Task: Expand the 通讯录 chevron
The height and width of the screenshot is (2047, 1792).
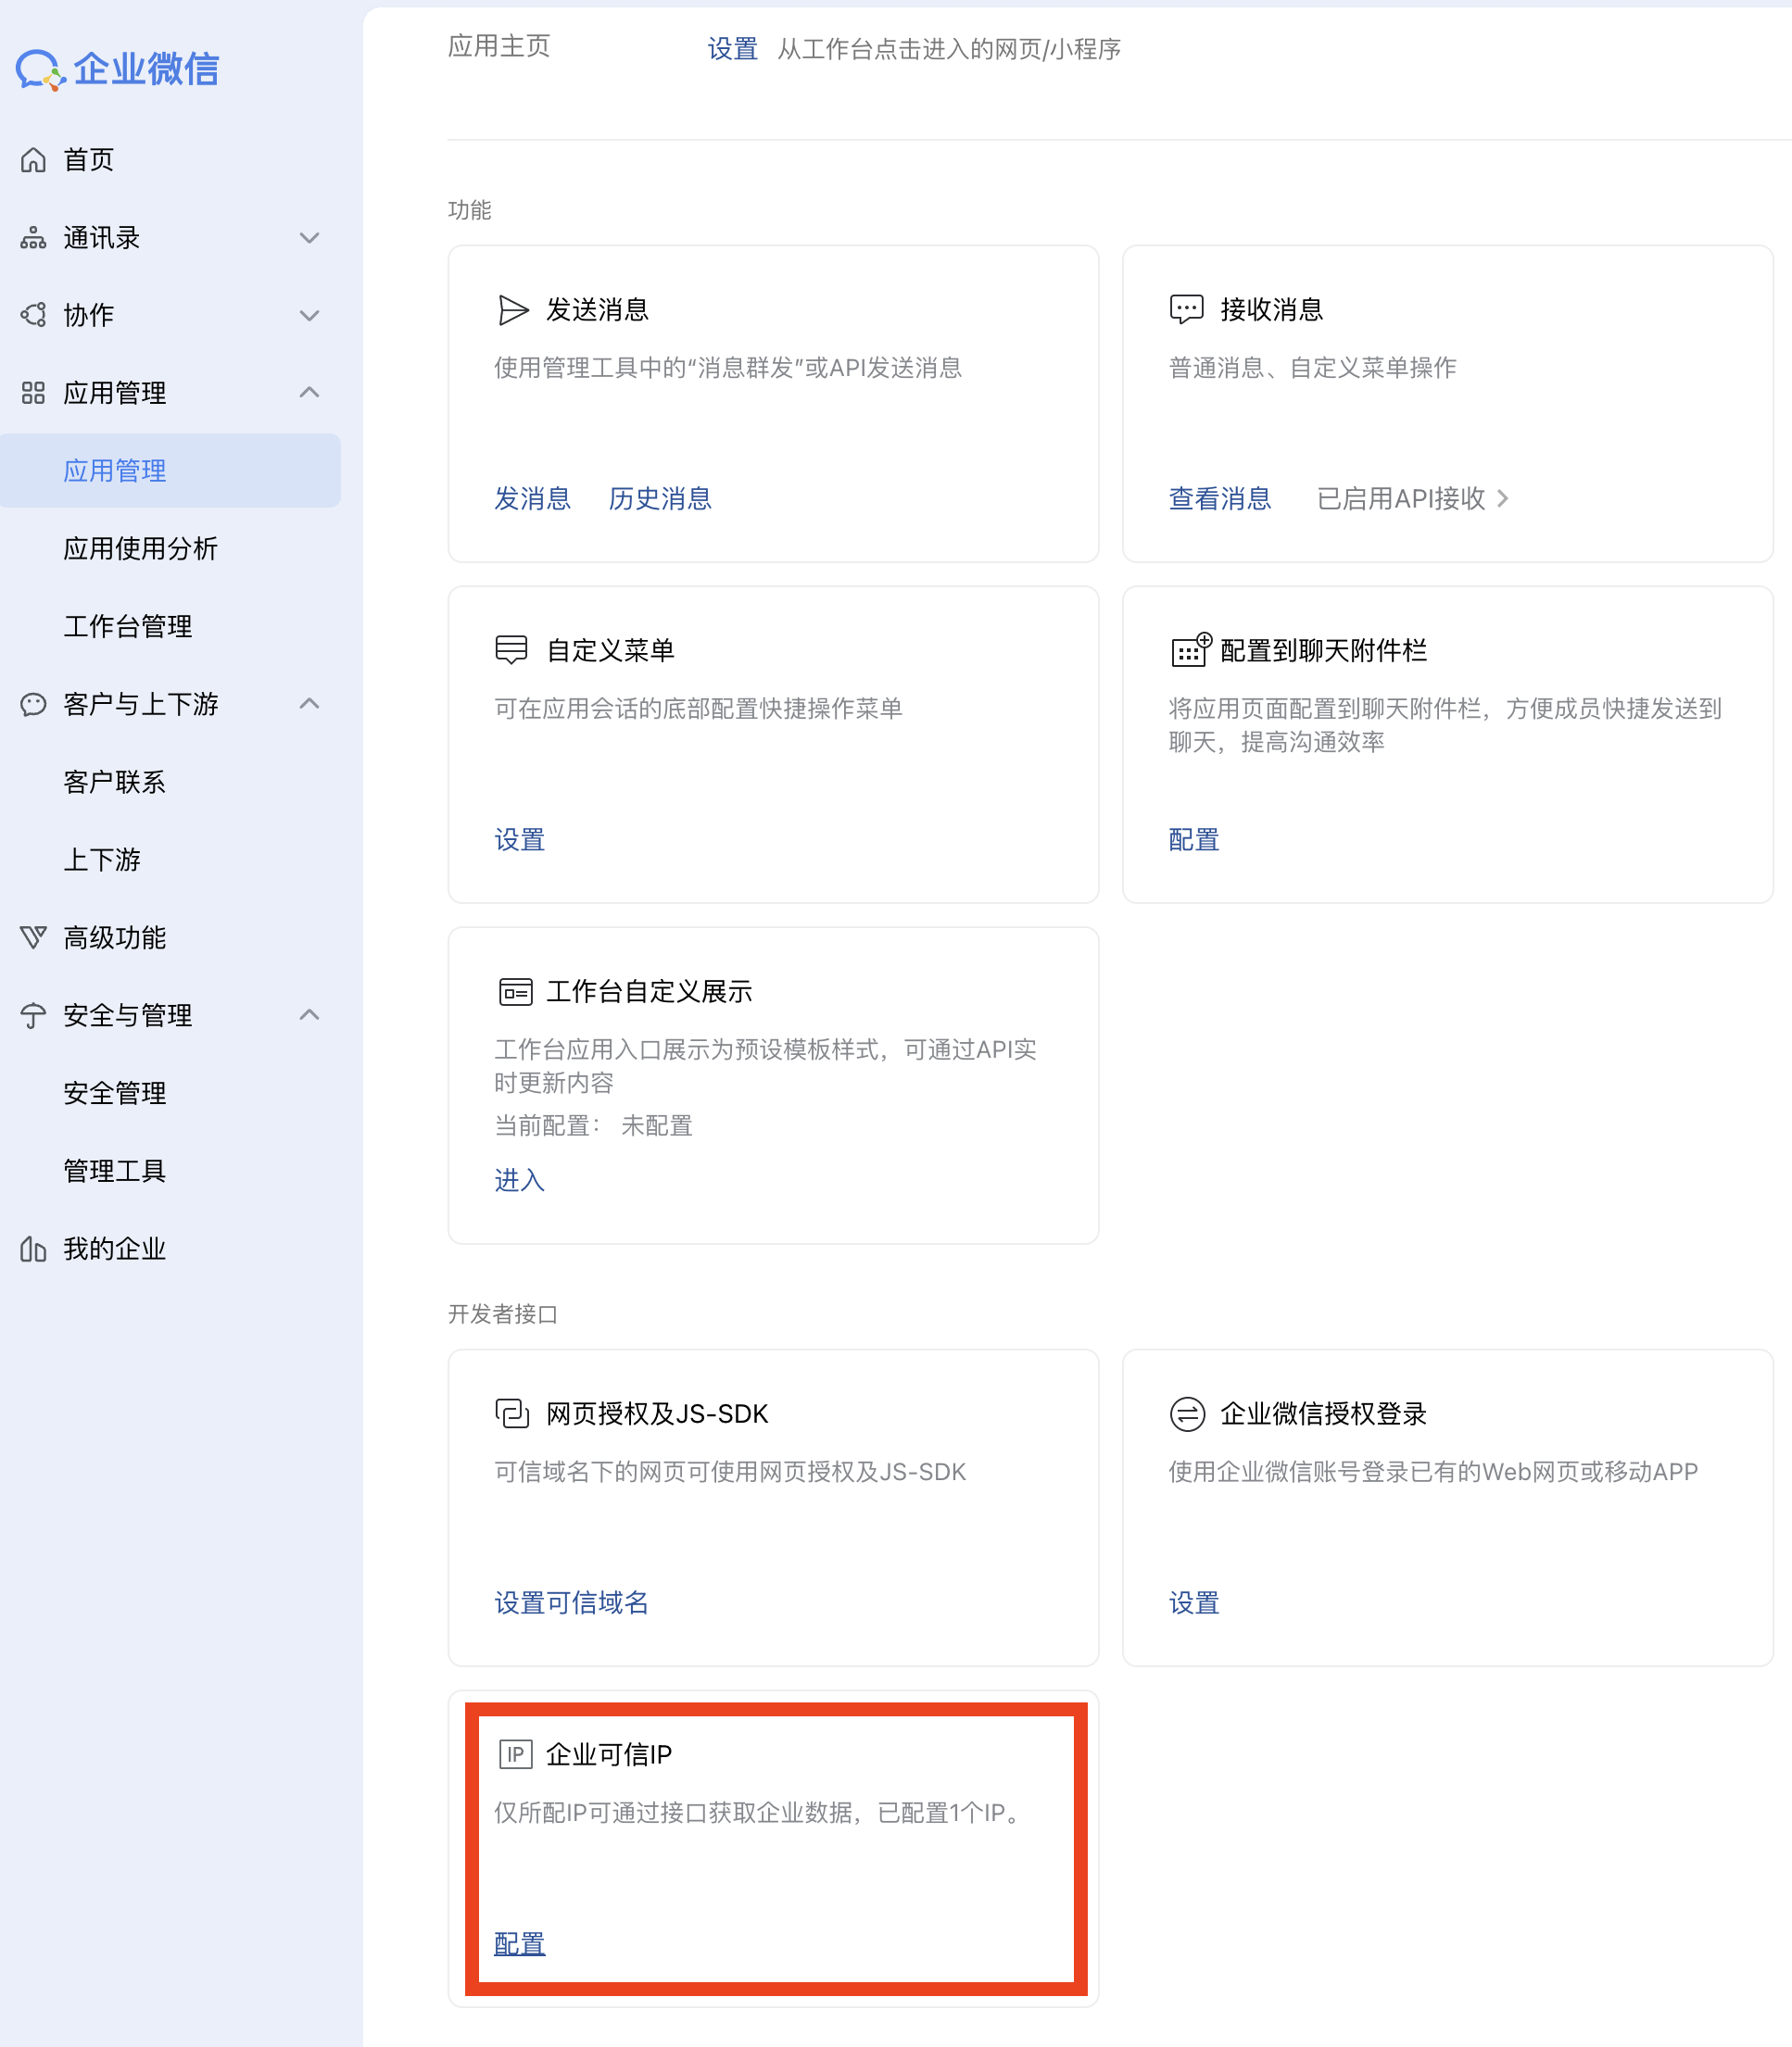Action: coord(310,238)
